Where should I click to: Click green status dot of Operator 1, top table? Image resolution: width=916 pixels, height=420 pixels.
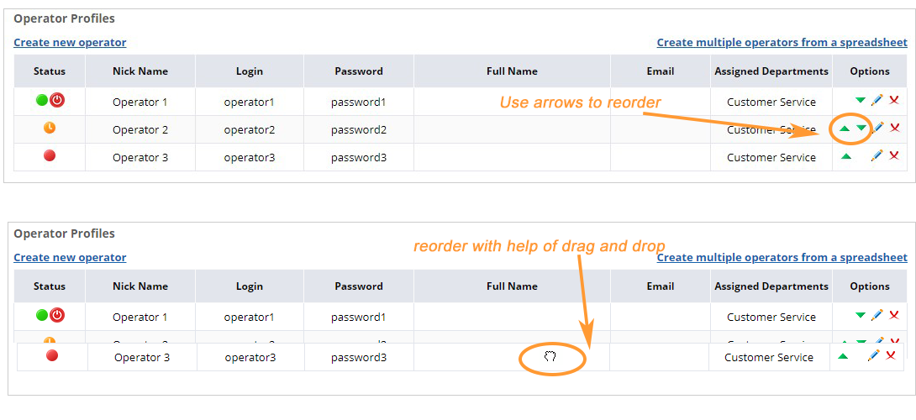tap(42, 100)
